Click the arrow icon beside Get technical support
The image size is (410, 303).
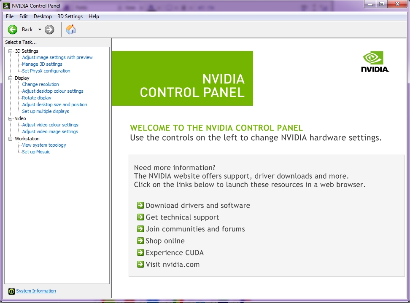click(140, 217)
